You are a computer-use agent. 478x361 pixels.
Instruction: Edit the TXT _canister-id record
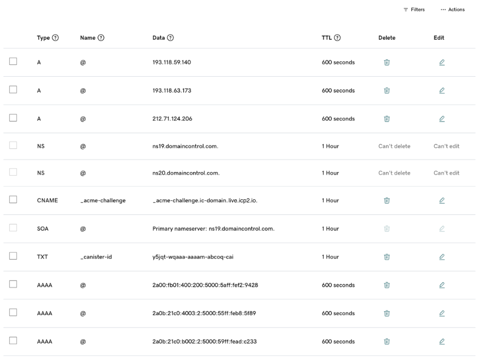click(441, 256)
